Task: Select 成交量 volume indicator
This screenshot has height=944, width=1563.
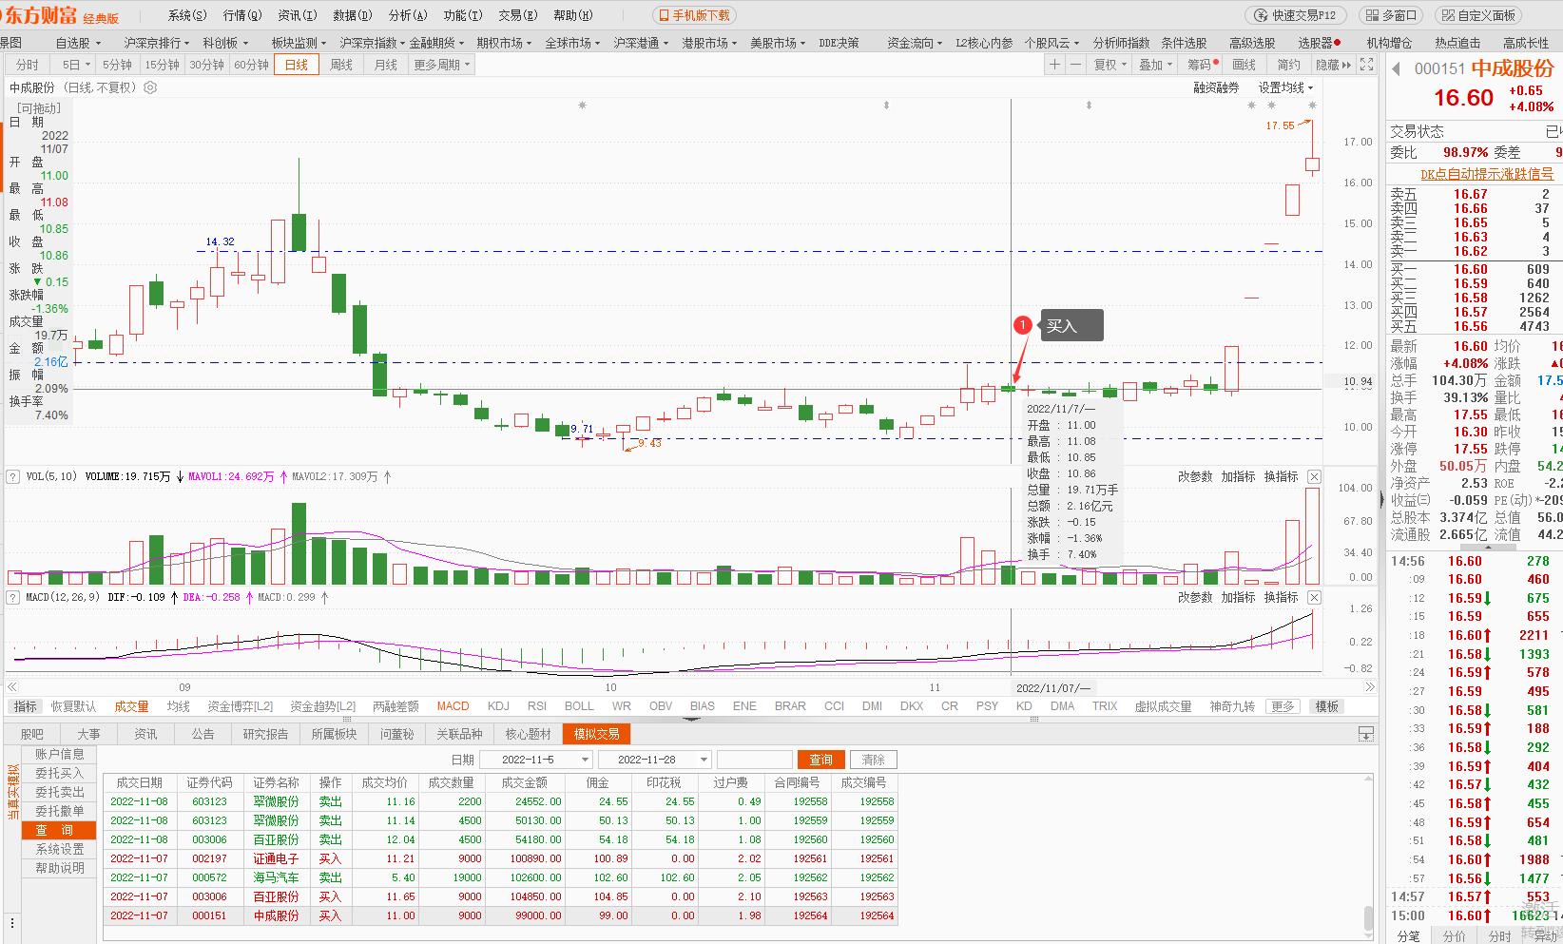Action: [x=132, y=706]
